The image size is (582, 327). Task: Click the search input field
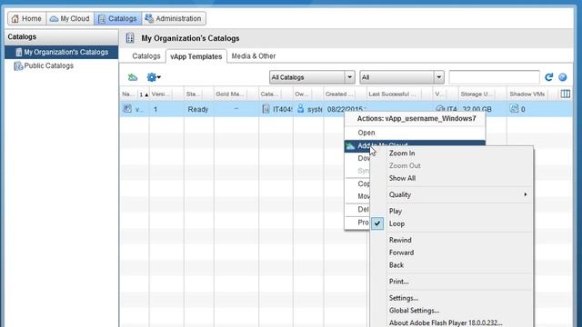point(494,77)
